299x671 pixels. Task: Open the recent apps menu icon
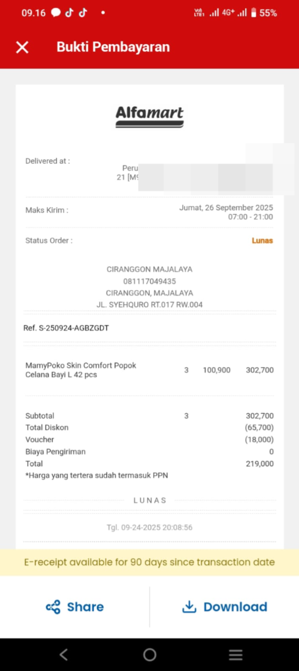(235, 655)
